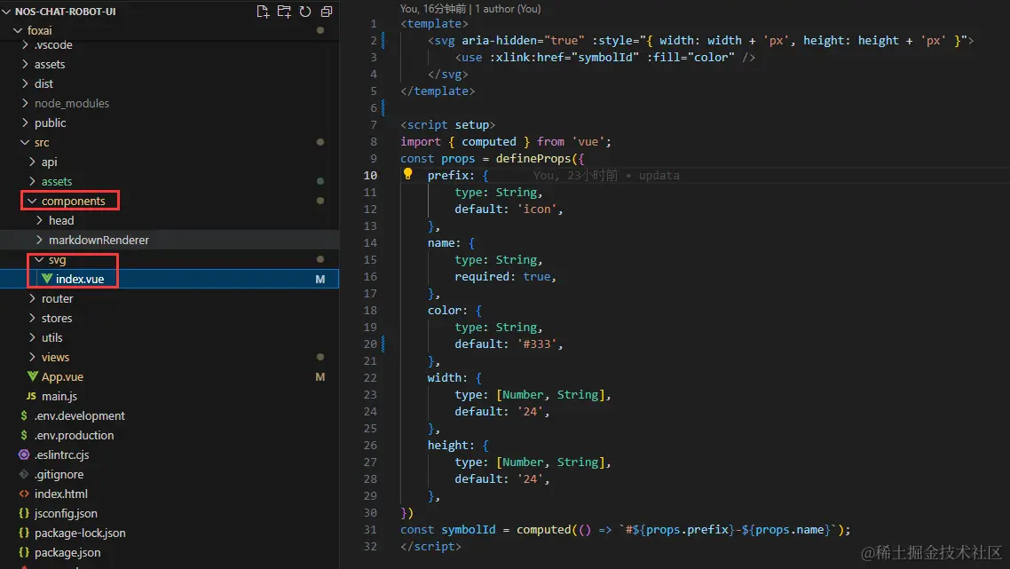Collapse the svg folder

(x=39, y=260)
